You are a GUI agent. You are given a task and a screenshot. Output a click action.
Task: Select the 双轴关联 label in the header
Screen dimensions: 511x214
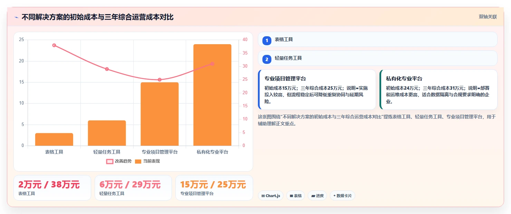(488, 17)
